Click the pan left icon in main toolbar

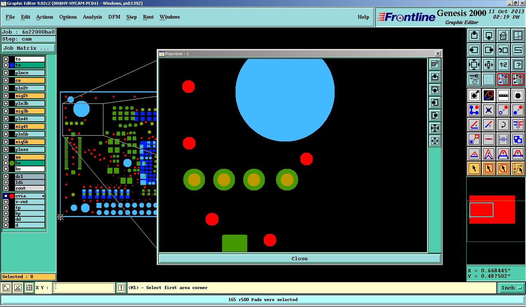(x=474, y=50)
